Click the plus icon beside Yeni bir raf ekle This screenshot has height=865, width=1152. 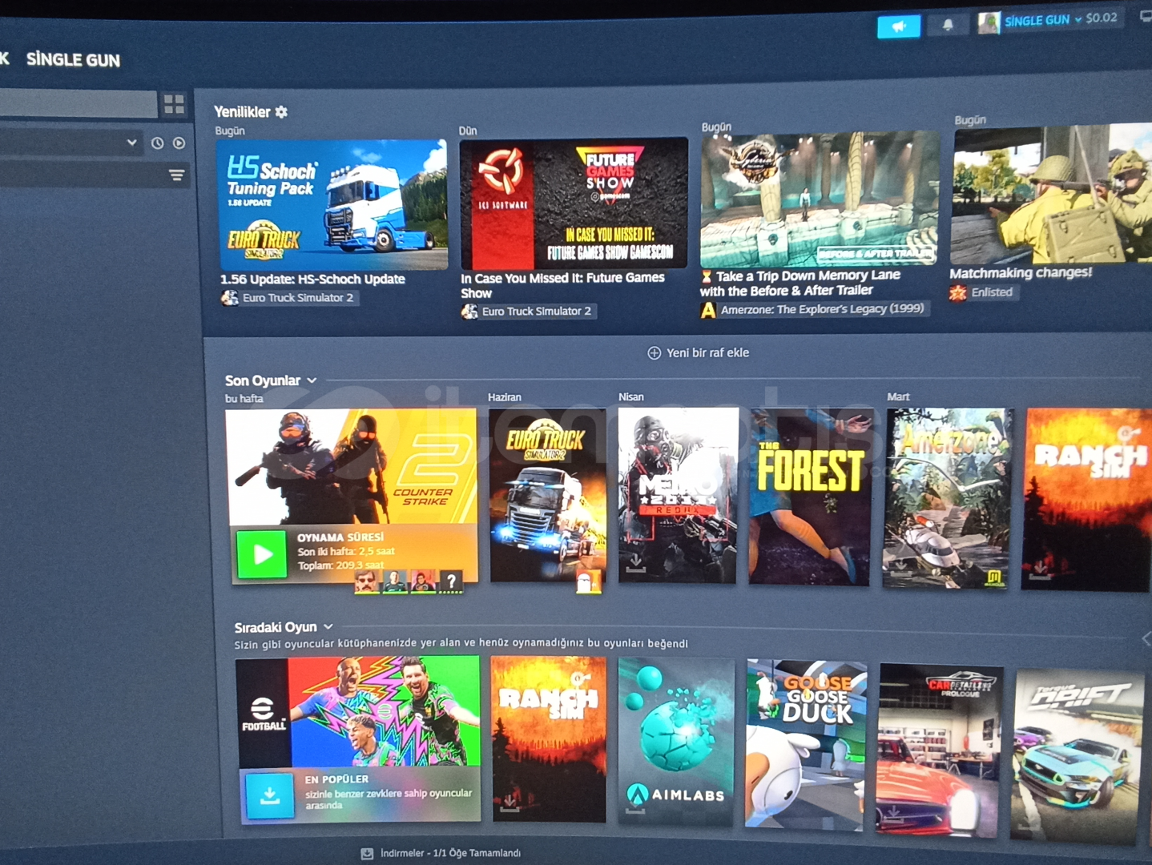[654, 353]
